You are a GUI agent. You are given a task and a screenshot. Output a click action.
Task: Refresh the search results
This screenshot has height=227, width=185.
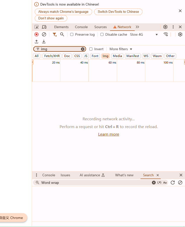(173, 183)
